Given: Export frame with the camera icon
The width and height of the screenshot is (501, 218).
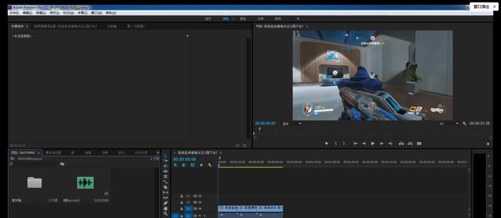Looking at the screenshot, I should 419,143.
